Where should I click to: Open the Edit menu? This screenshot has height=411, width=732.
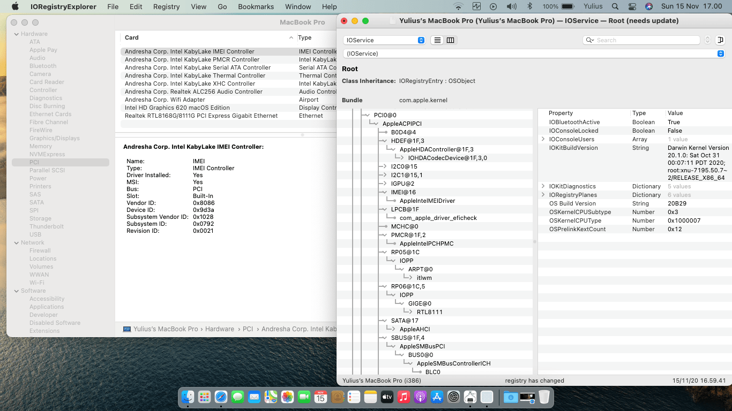(x=136, y=6)
